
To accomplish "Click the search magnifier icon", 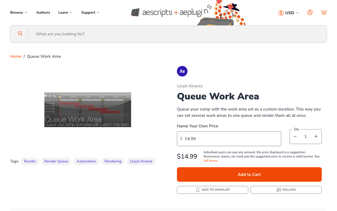I will [20, 33].
